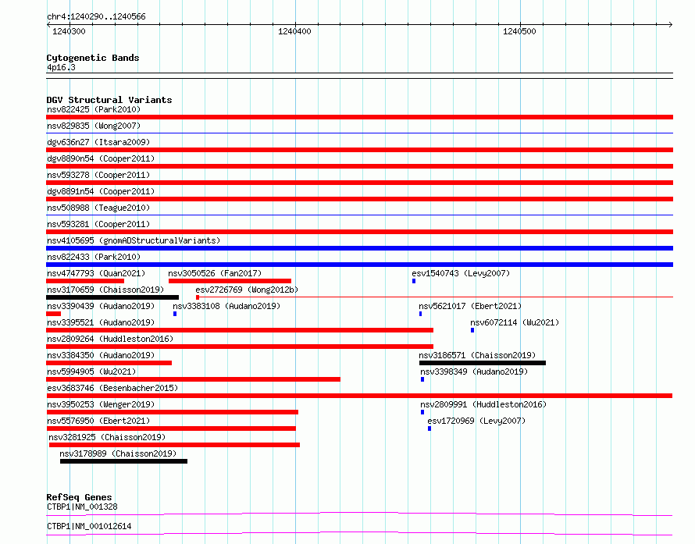The image size is (695, 544).
Task: Select nsv822433 (Park2010) label
Action: point(94,257)
